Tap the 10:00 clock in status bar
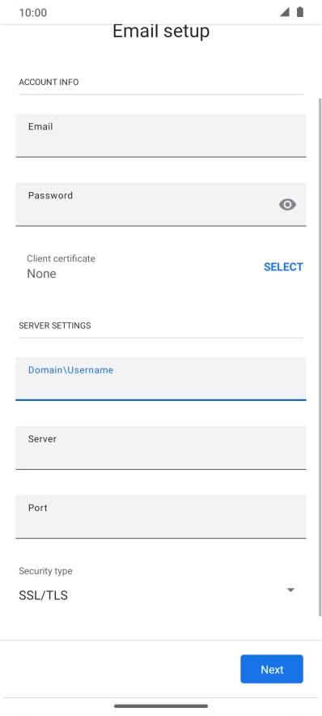This screenshot has width=322, height=716. pos(33,12)
